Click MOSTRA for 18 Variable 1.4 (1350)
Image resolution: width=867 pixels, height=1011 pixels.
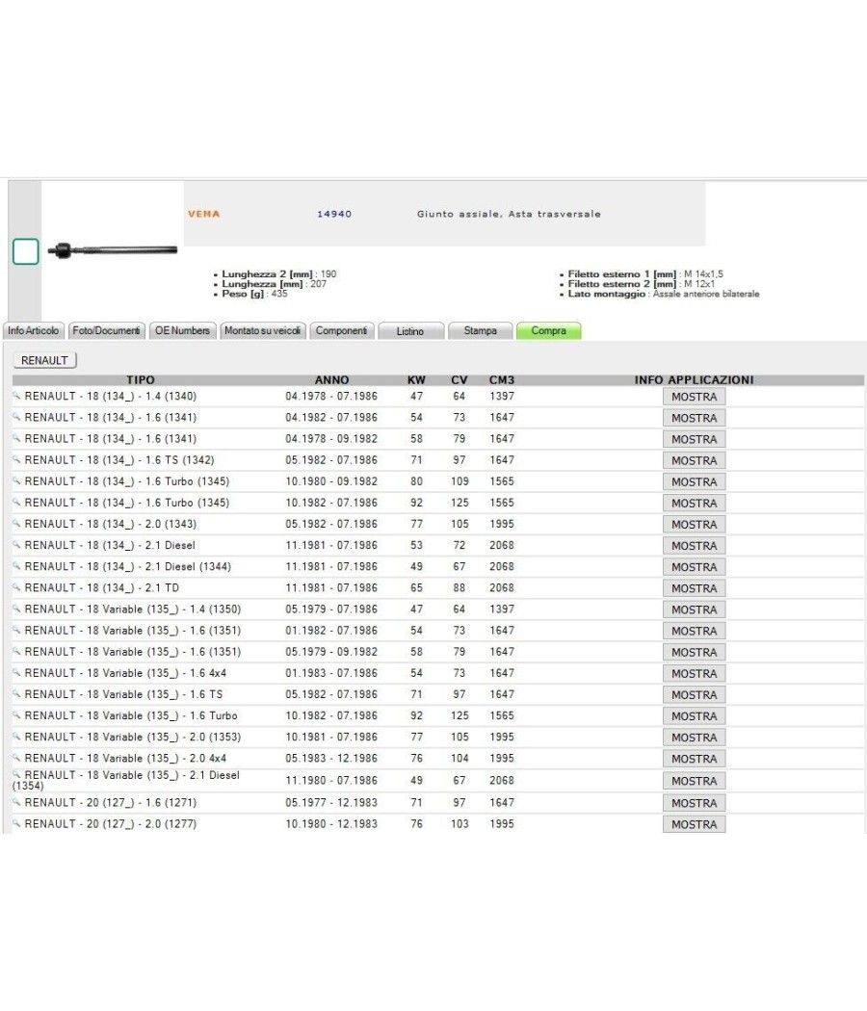[x=695, y=609]
